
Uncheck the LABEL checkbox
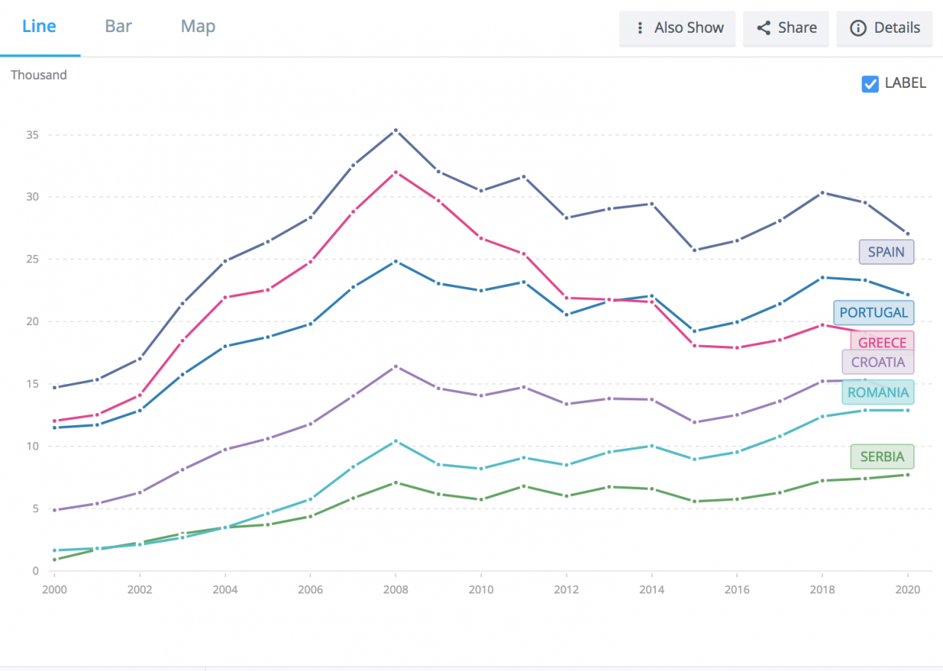click(x=870, y=84)
